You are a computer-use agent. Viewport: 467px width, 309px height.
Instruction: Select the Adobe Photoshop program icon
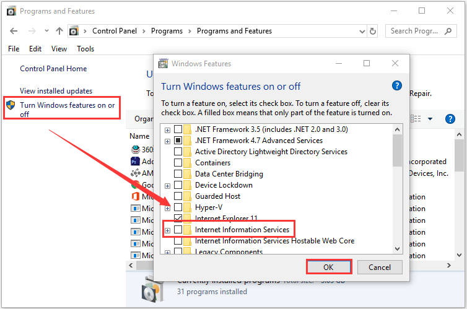coord(135,162)
